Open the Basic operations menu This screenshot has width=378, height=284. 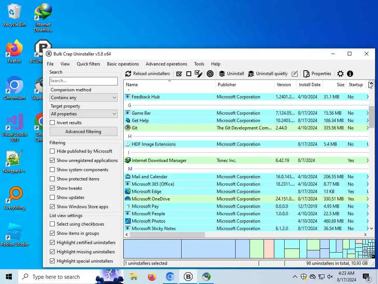pos(123,64)
